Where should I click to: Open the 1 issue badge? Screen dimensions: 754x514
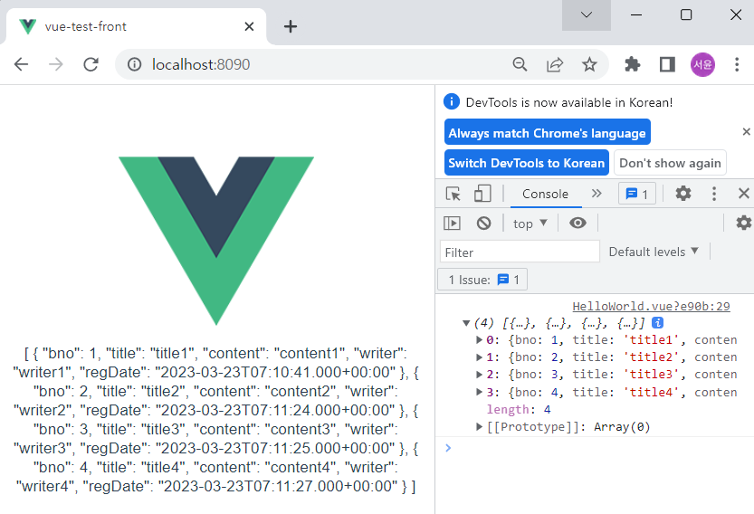point(636,194)
